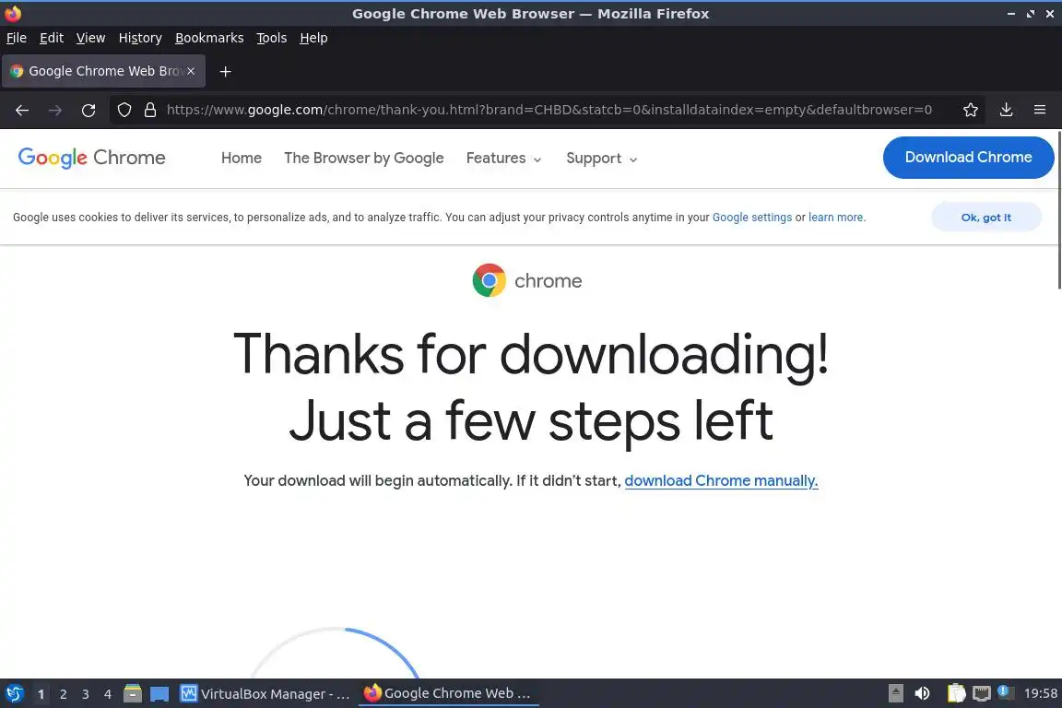Switch to workspace 1
1062x708 pixels.
41,694
